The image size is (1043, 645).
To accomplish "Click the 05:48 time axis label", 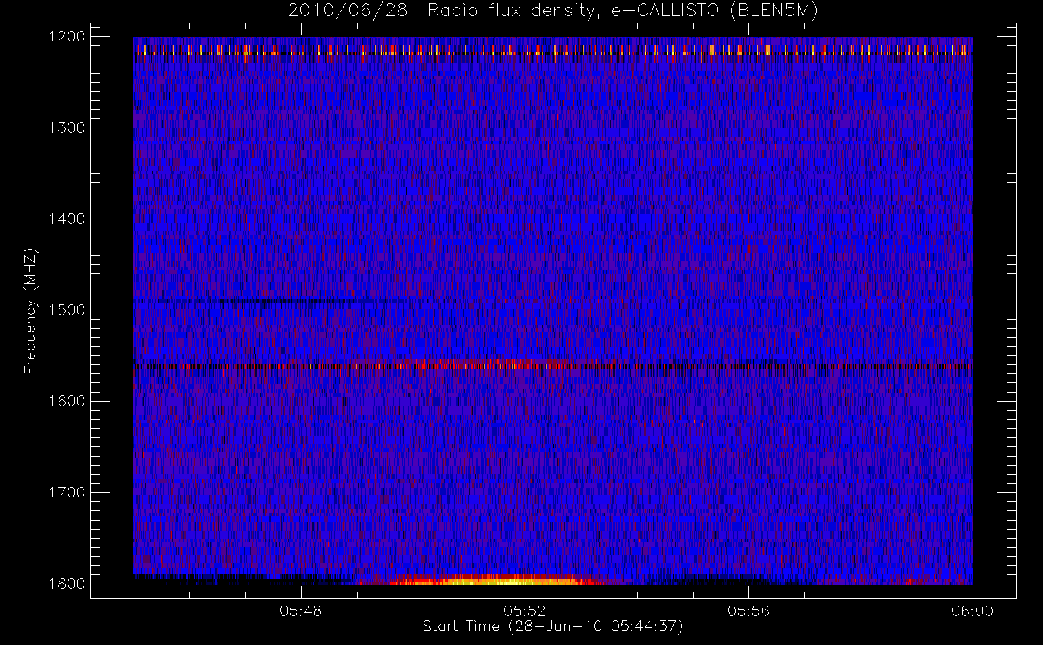I will coord(301,611).
